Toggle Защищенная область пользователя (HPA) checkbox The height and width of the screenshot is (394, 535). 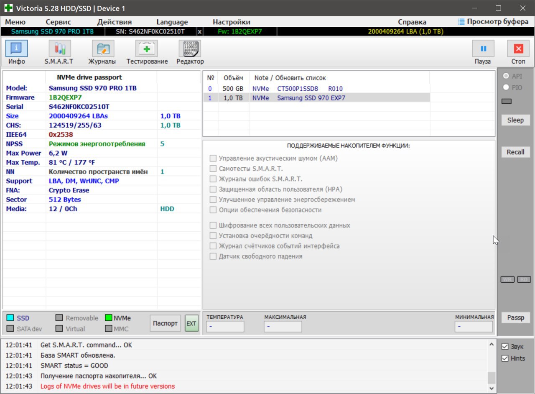[213, 189]
